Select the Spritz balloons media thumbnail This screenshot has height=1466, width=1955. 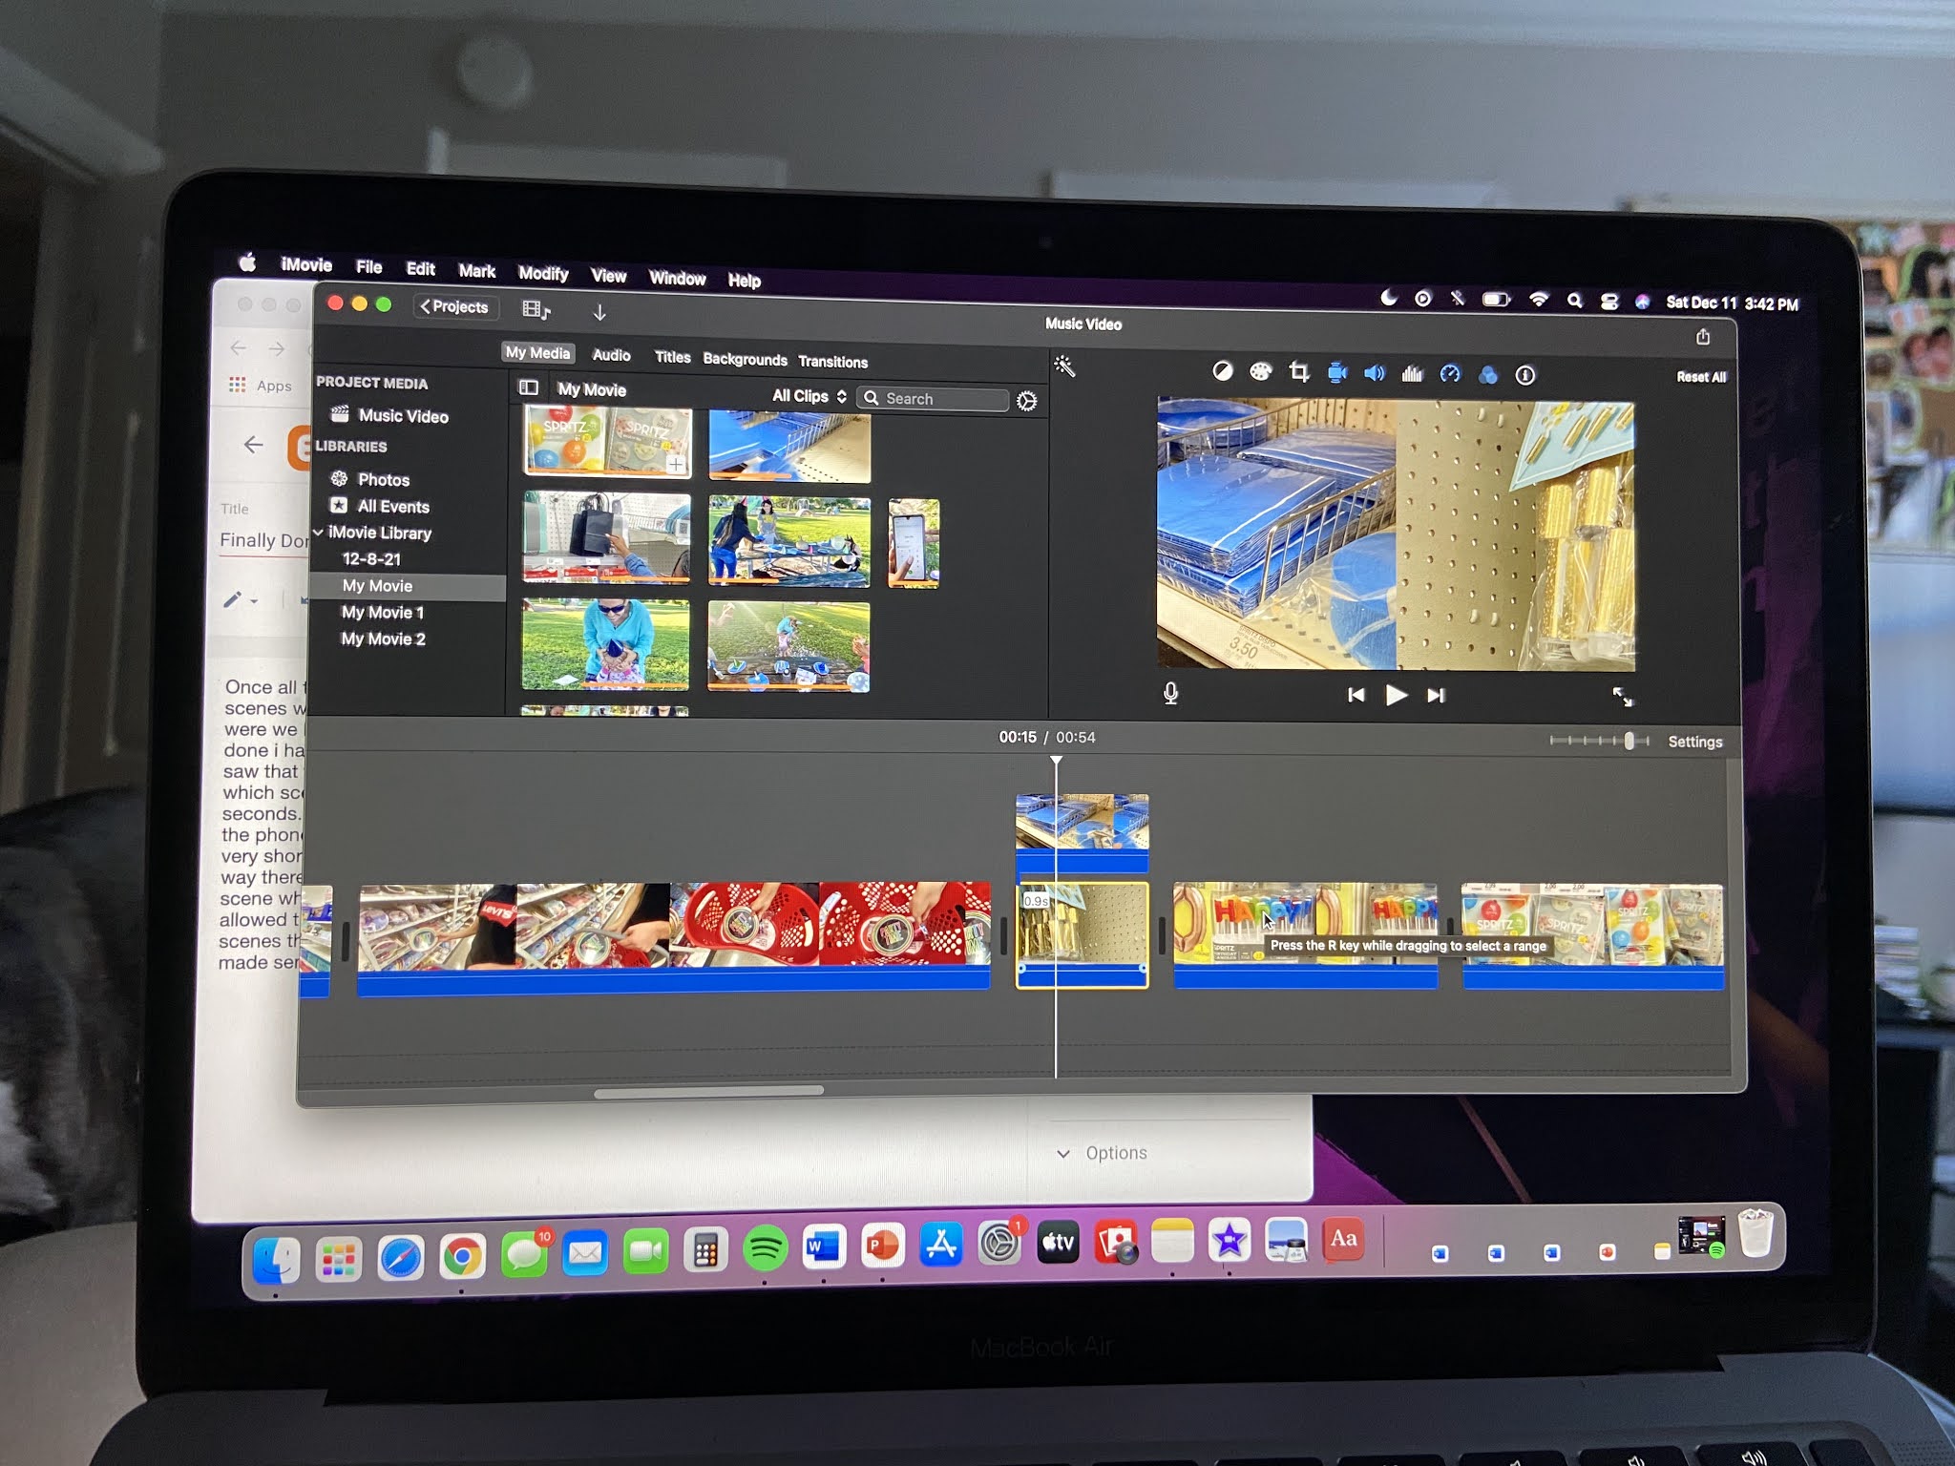click(x=607, y=441)
